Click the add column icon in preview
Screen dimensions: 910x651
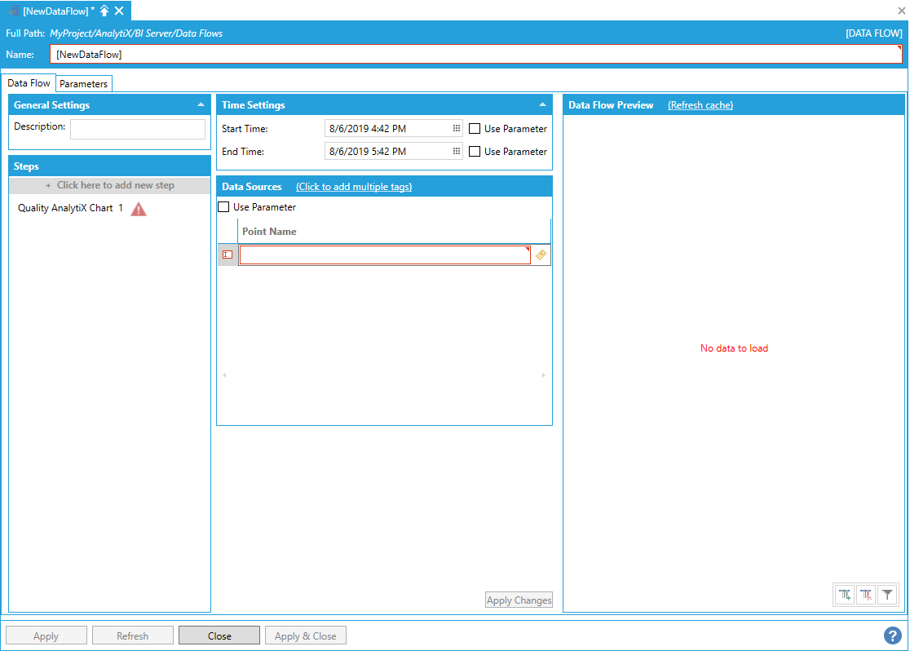tap(846, 596)
